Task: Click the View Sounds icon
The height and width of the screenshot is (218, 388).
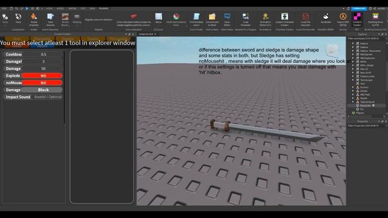Action: tap(50, 17)
